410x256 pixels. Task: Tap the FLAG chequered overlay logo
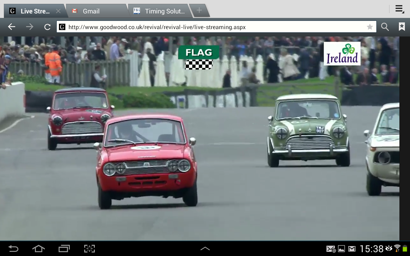(x=199, y=57)
